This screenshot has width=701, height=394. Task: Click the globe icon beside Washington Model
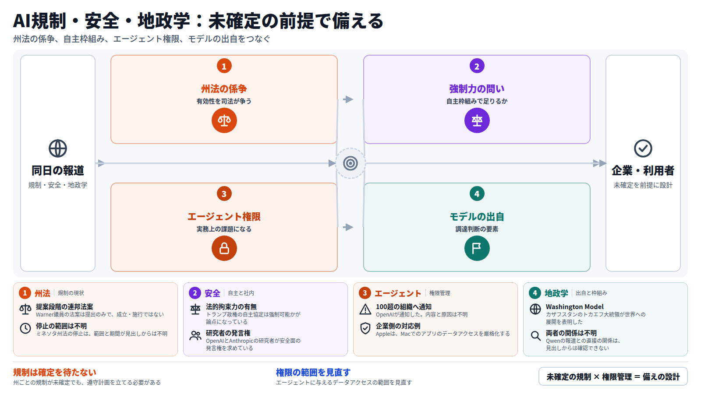click(x=535, y=310)
